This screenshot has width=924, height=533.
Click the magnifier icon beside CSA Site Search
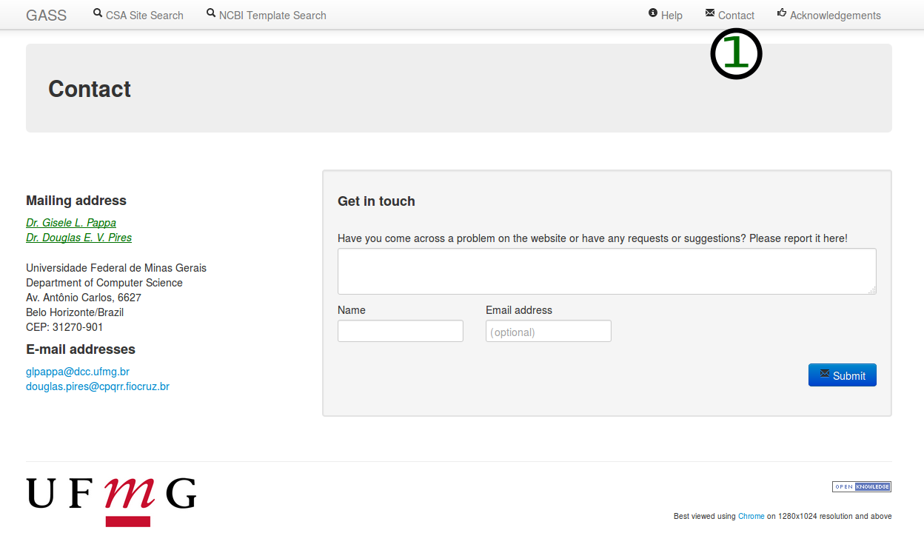[98, 13]
